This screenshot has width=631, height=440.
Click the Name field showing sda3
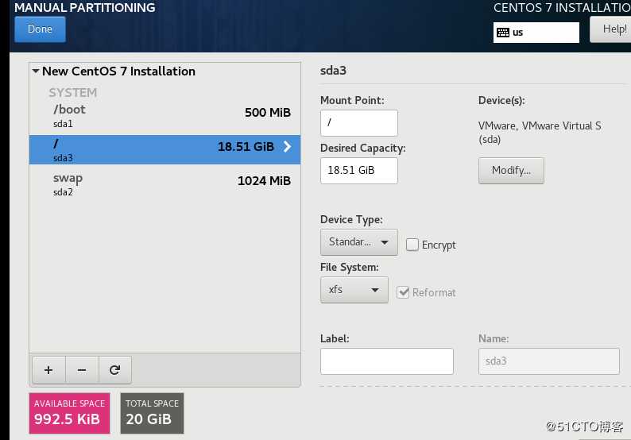pyautogui.click(x=549, y=361)
